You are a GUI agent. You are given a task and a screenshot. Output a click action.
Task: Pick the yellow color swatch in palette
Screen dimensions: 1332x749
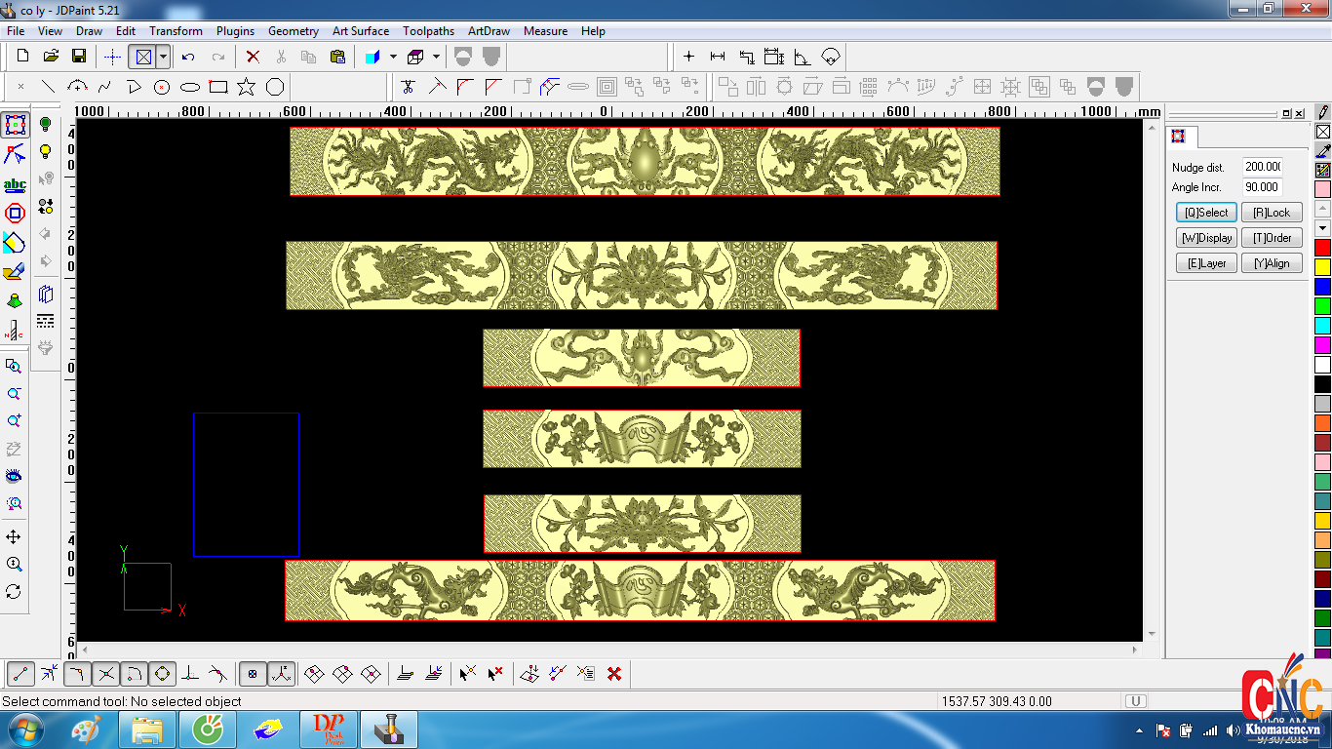[x=1322, y=267]
